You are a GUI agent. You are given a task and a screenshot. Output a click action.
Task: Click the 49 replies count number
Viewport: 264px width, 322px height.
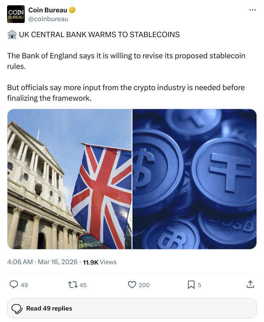(24, 285)
